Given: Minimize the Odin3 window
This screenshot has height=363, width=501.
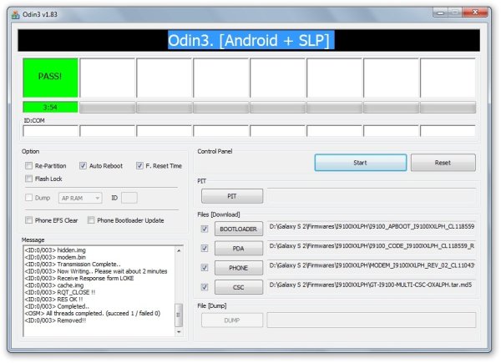Looking at the screenshot, I should tap(441, 13).
